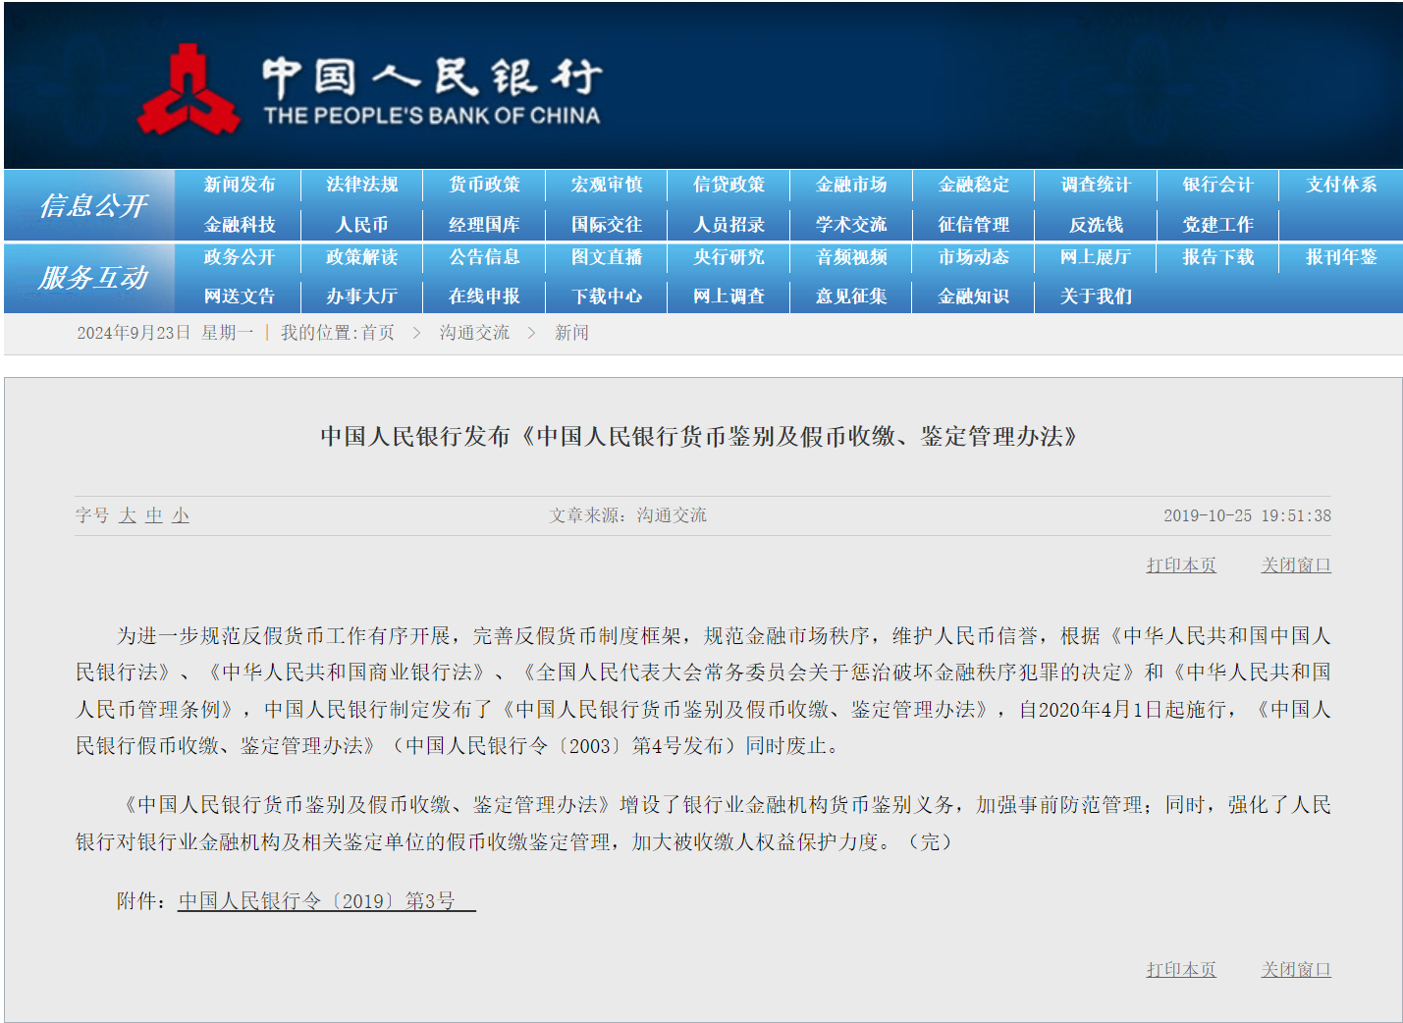Click the article title heading

[x=701, y=437]
